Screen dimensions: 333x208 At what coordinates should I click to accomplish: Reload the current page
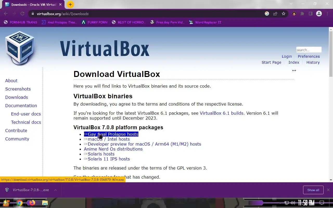point(22,14)
